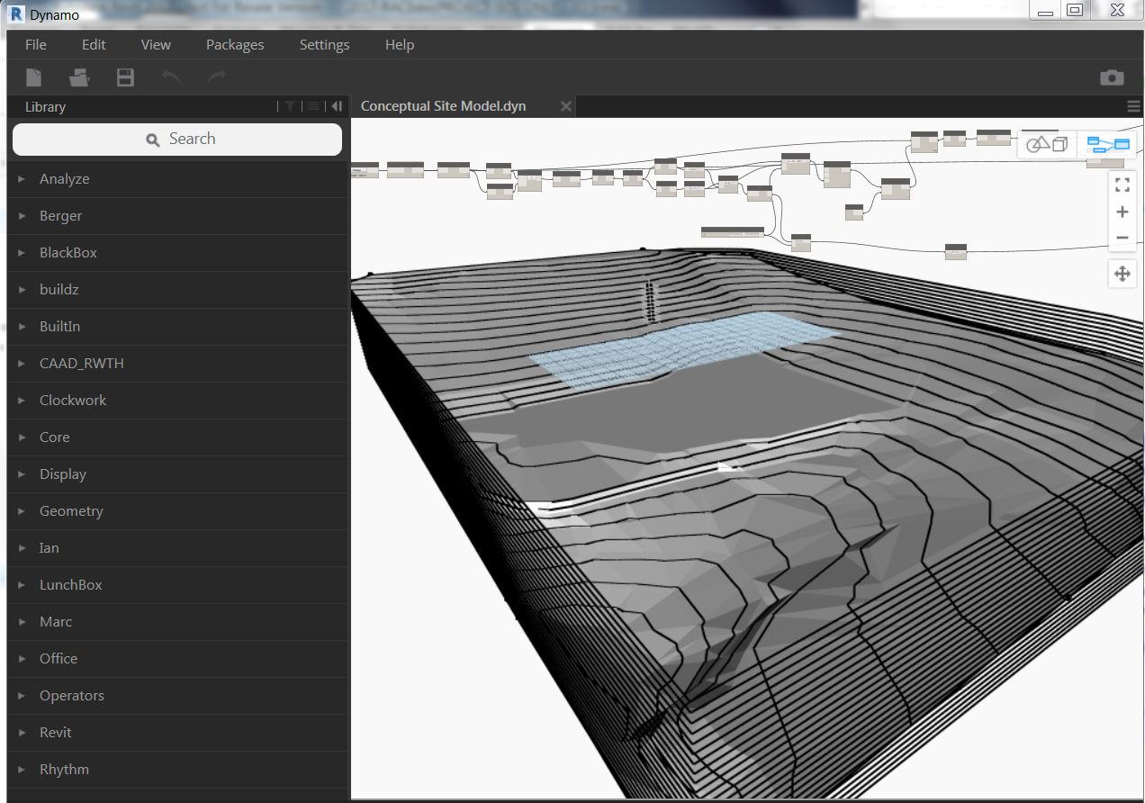Click the Zoom In icon
This screenshot has height=803, width=1145.
pyautogui.click(x=1122, y=212)
